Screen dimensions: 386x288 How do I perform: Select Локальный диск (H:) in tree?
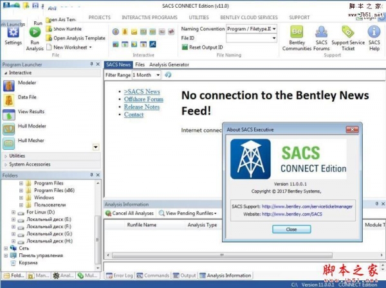[x=50, y=241]
